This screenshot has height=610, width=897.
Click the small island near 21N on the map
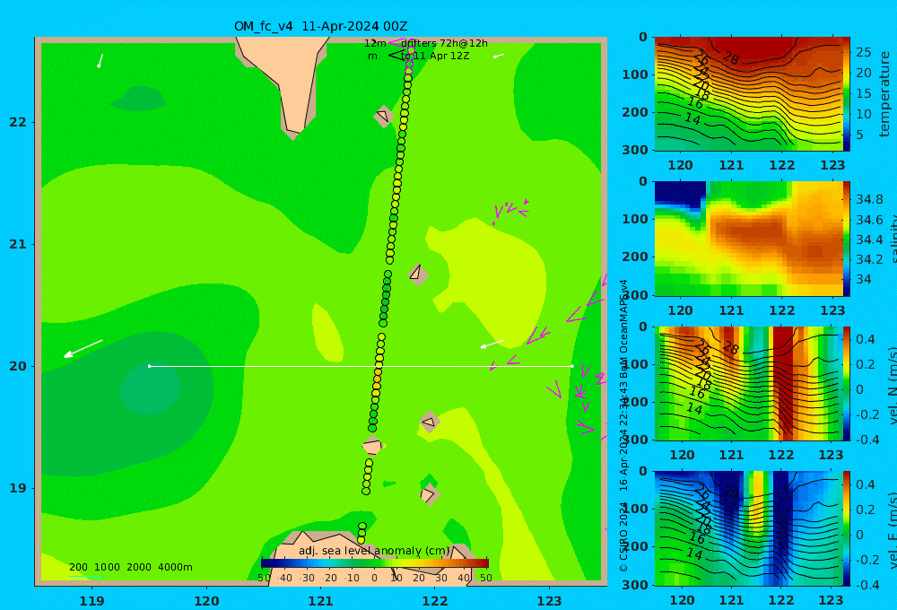coord(418,274)
